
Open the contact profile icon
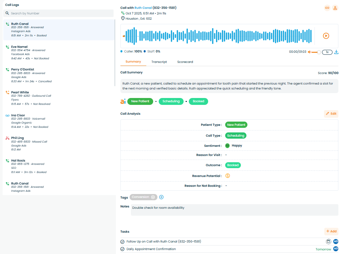(335, 8)
